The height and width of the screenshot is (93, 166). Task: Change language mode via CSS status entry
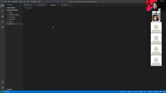point(145,92)
